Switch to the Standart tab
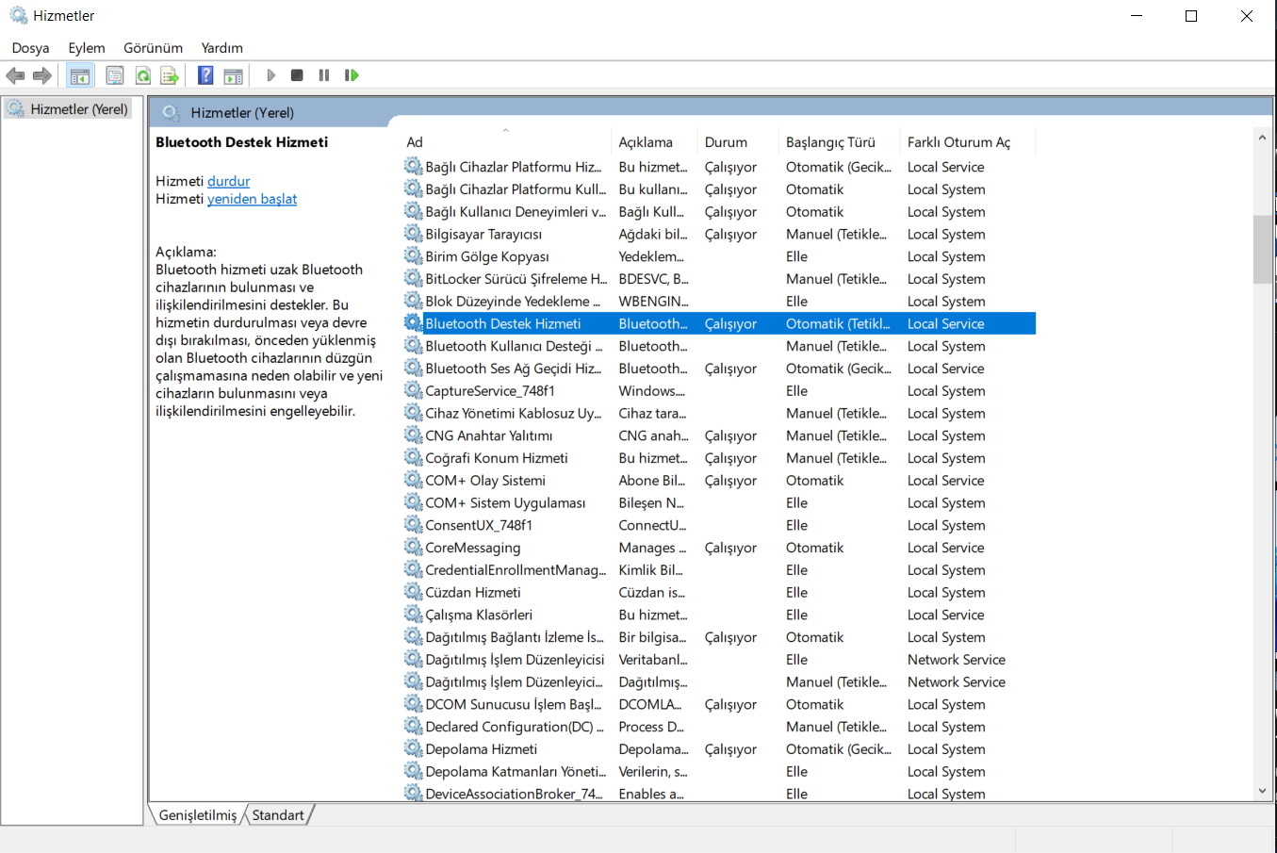Image resolution: width=1277 pixels, height=853 pixels. click(x=278, y=815)
